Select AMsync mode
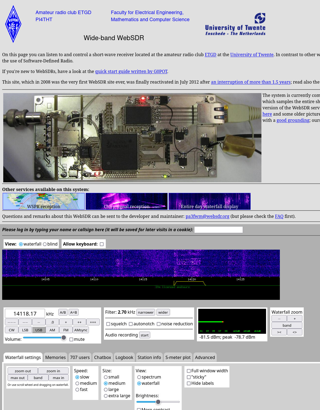This screenshot has height=410, width=320. pos(81,330)
